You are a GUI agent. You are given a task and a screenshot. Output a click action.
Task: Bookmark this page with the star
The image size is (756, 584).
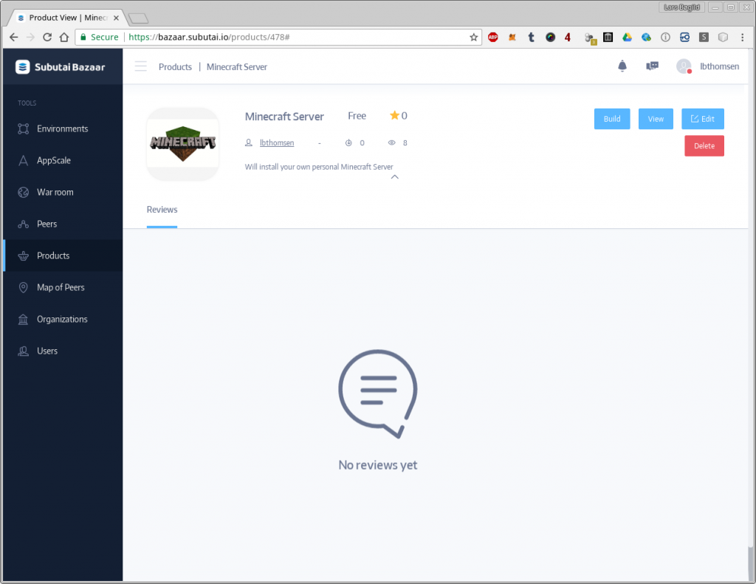(x=474, y=37)
